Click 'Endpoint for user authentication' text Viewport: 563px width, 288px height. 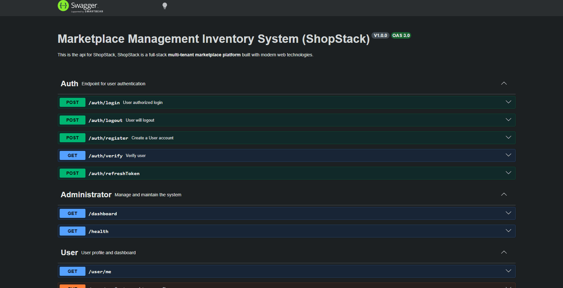[x=114, y=84]
